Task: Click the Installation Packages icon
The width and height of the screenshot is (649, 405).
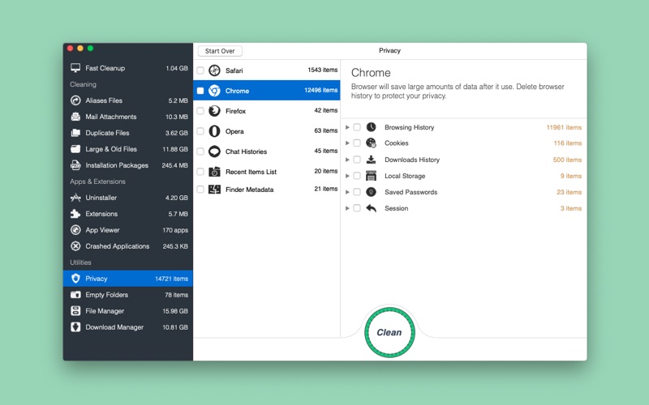Action: coord(75,165)
